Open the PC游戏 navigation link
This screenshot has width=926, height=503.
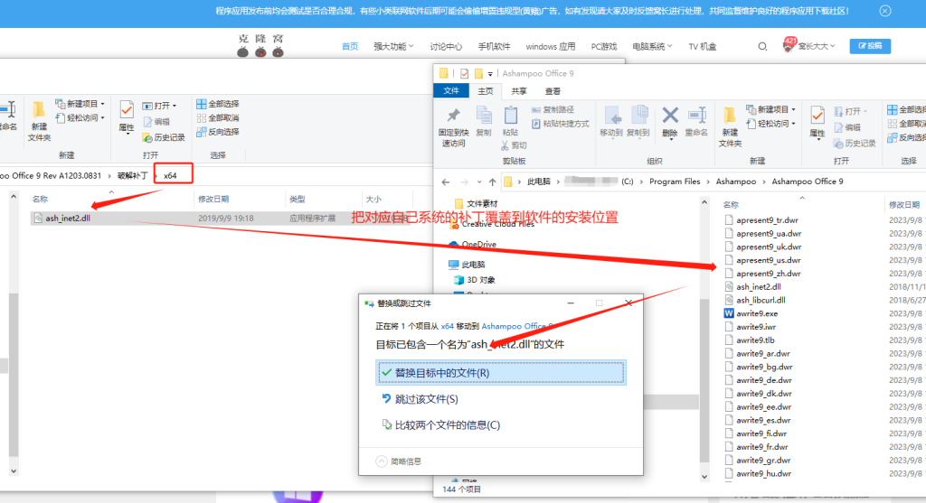point(603,46)
